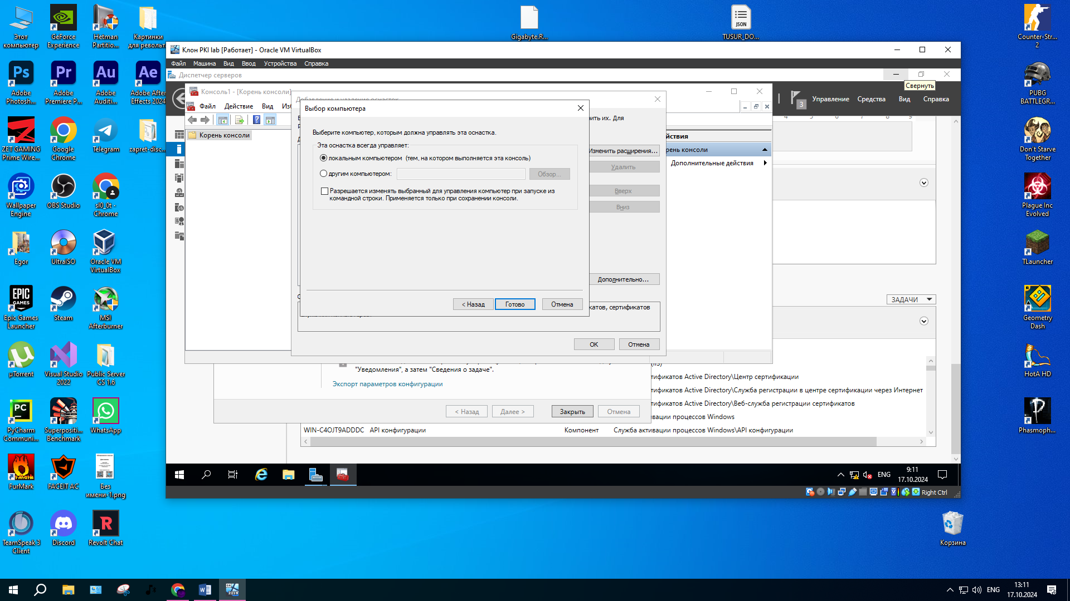The image size is (1070, 601).
Task: Check the allow changing selected computer checkbox
Action: tap(324, 191)
